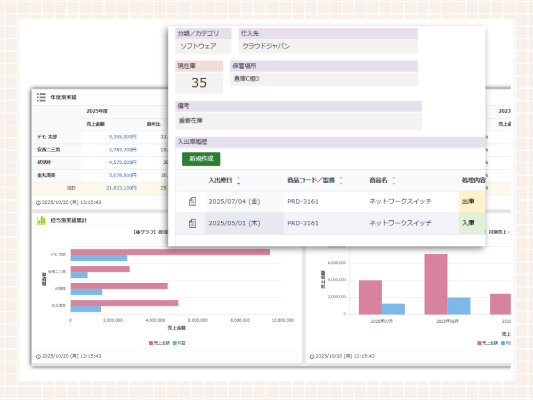Sort the table by 入出庫日
The height and width of the screenshot is (400, 533).
[x=238, y=180]
